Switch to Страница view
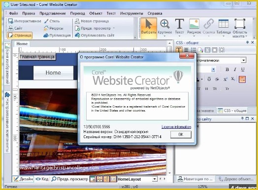Viewport: 258px width, 190px height. pos(20,36)
